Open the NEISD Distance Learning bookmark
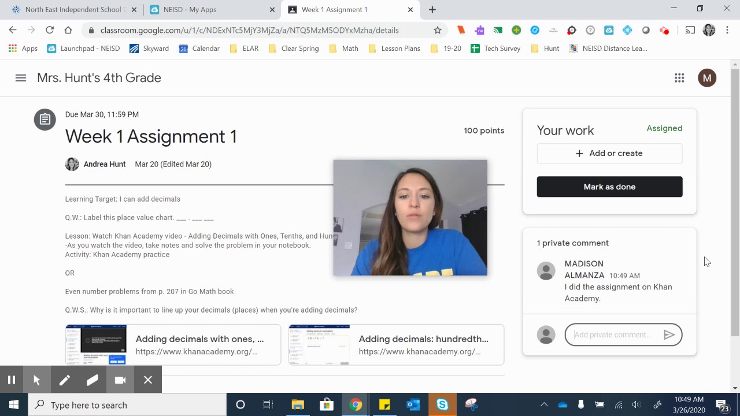The width and height of the screenshot is (740, 416). pos(608,49)
